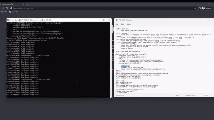Viewport: 214px width, 120px height.
Task: Click 'docker rm -f sourcegraph' line in Notepad
Action: [132, 67]
